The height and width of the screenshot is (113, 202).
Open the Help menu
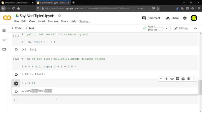[74, 21]
